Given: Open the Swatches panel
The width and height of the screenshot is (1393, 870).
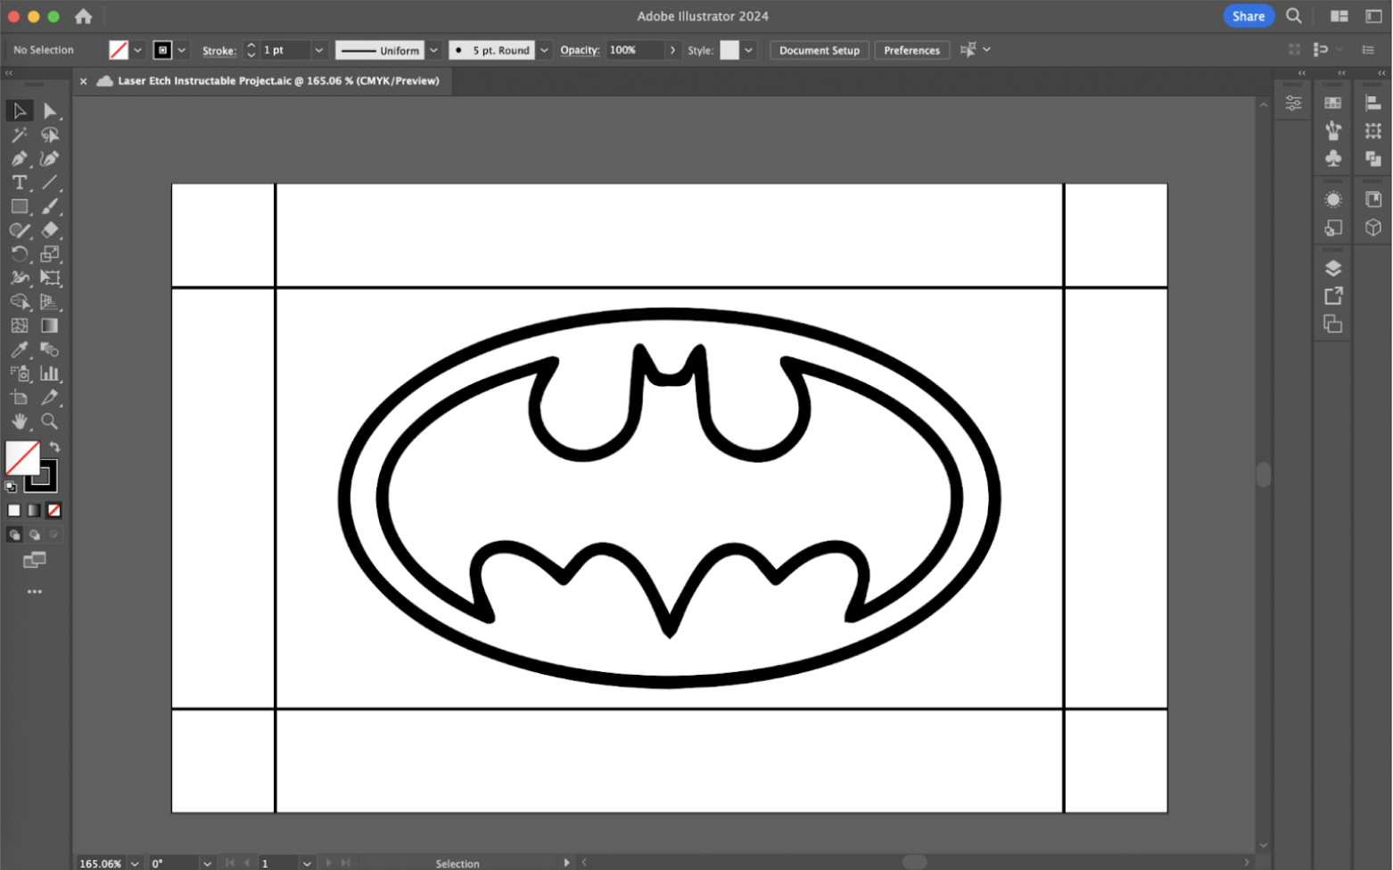Looking at the screenshot, I should coord(1333,103).
